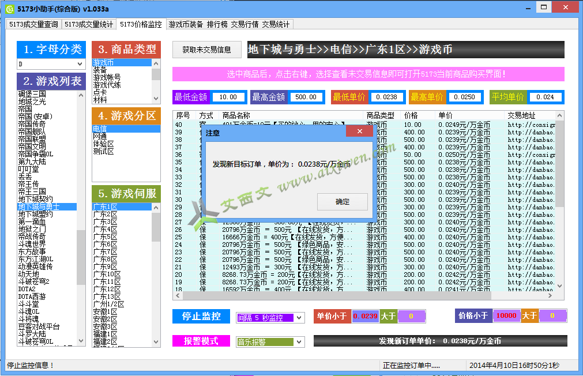Click the 序号 column header

185,116
